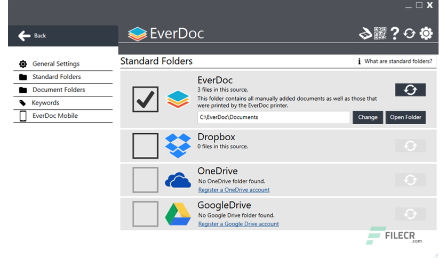Sync the EverDoc folder with refresh button

tap(410, 90)
